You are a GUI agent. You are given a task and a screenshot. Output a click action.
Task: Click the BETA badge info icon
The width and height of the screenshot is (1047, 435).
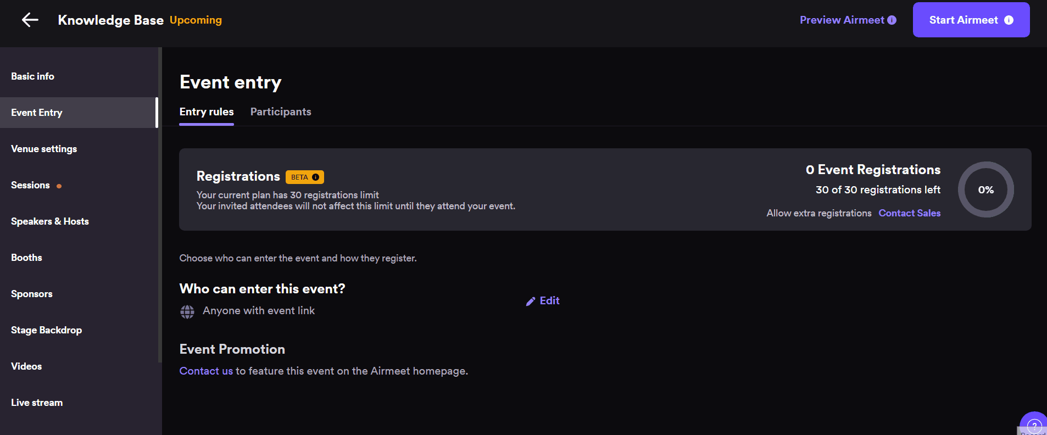315,177
